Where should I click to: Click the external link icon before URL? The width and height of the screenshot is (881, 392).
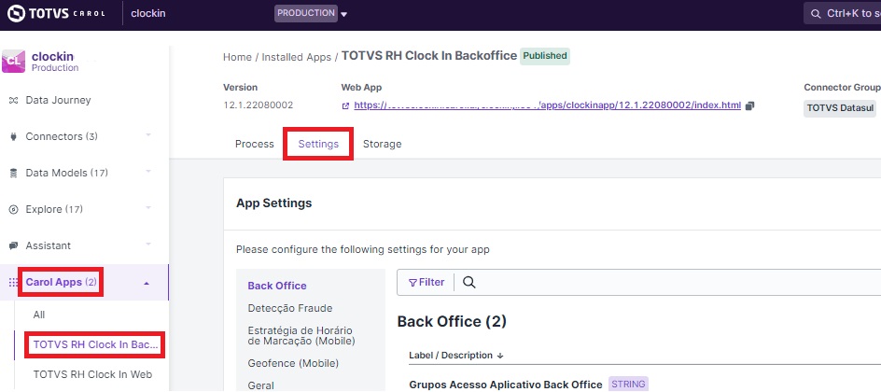pyautogui.click(x=346, y=105)
